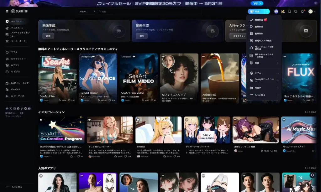
Task: Click the mobile phone icon in the top bar
Action: [x=289, y=12]
